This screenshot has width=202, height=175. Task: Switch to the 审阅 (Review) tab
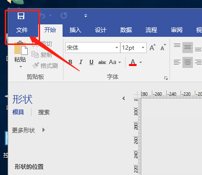[x=177, y=30]
